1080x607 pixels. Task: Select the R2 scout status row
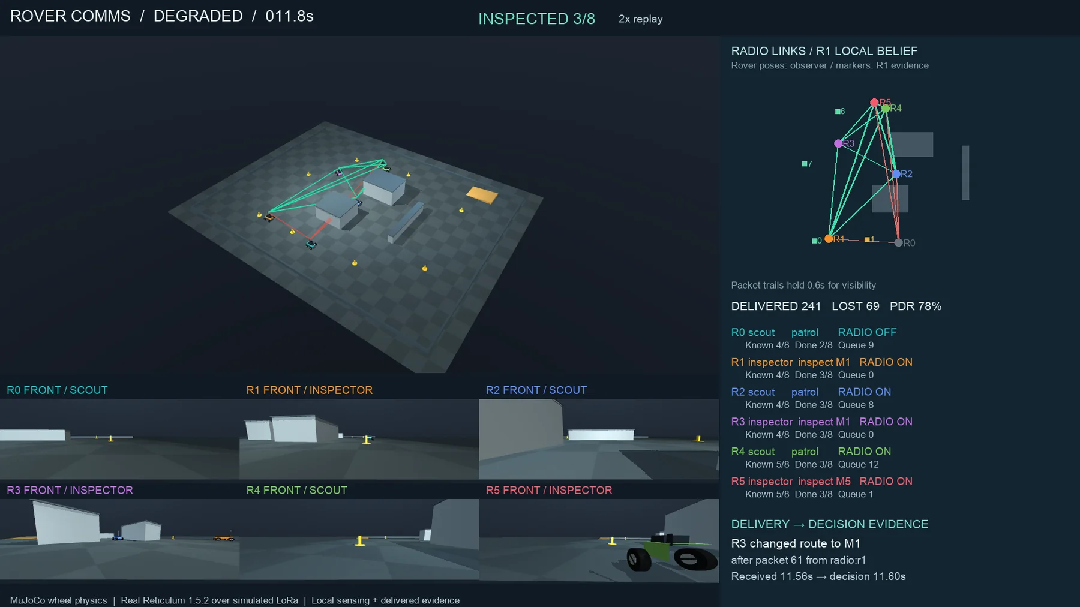[x=811, y=392]
